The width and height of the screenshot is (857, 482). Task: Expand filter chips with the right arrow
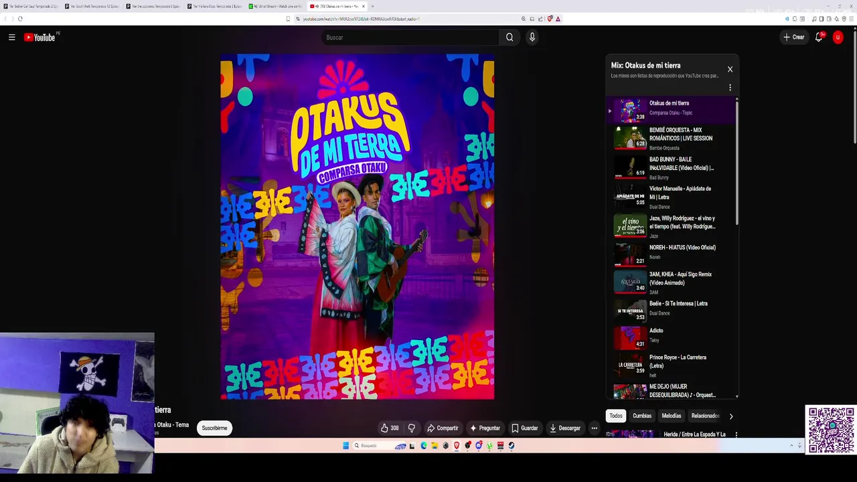[x=731, y=416]
